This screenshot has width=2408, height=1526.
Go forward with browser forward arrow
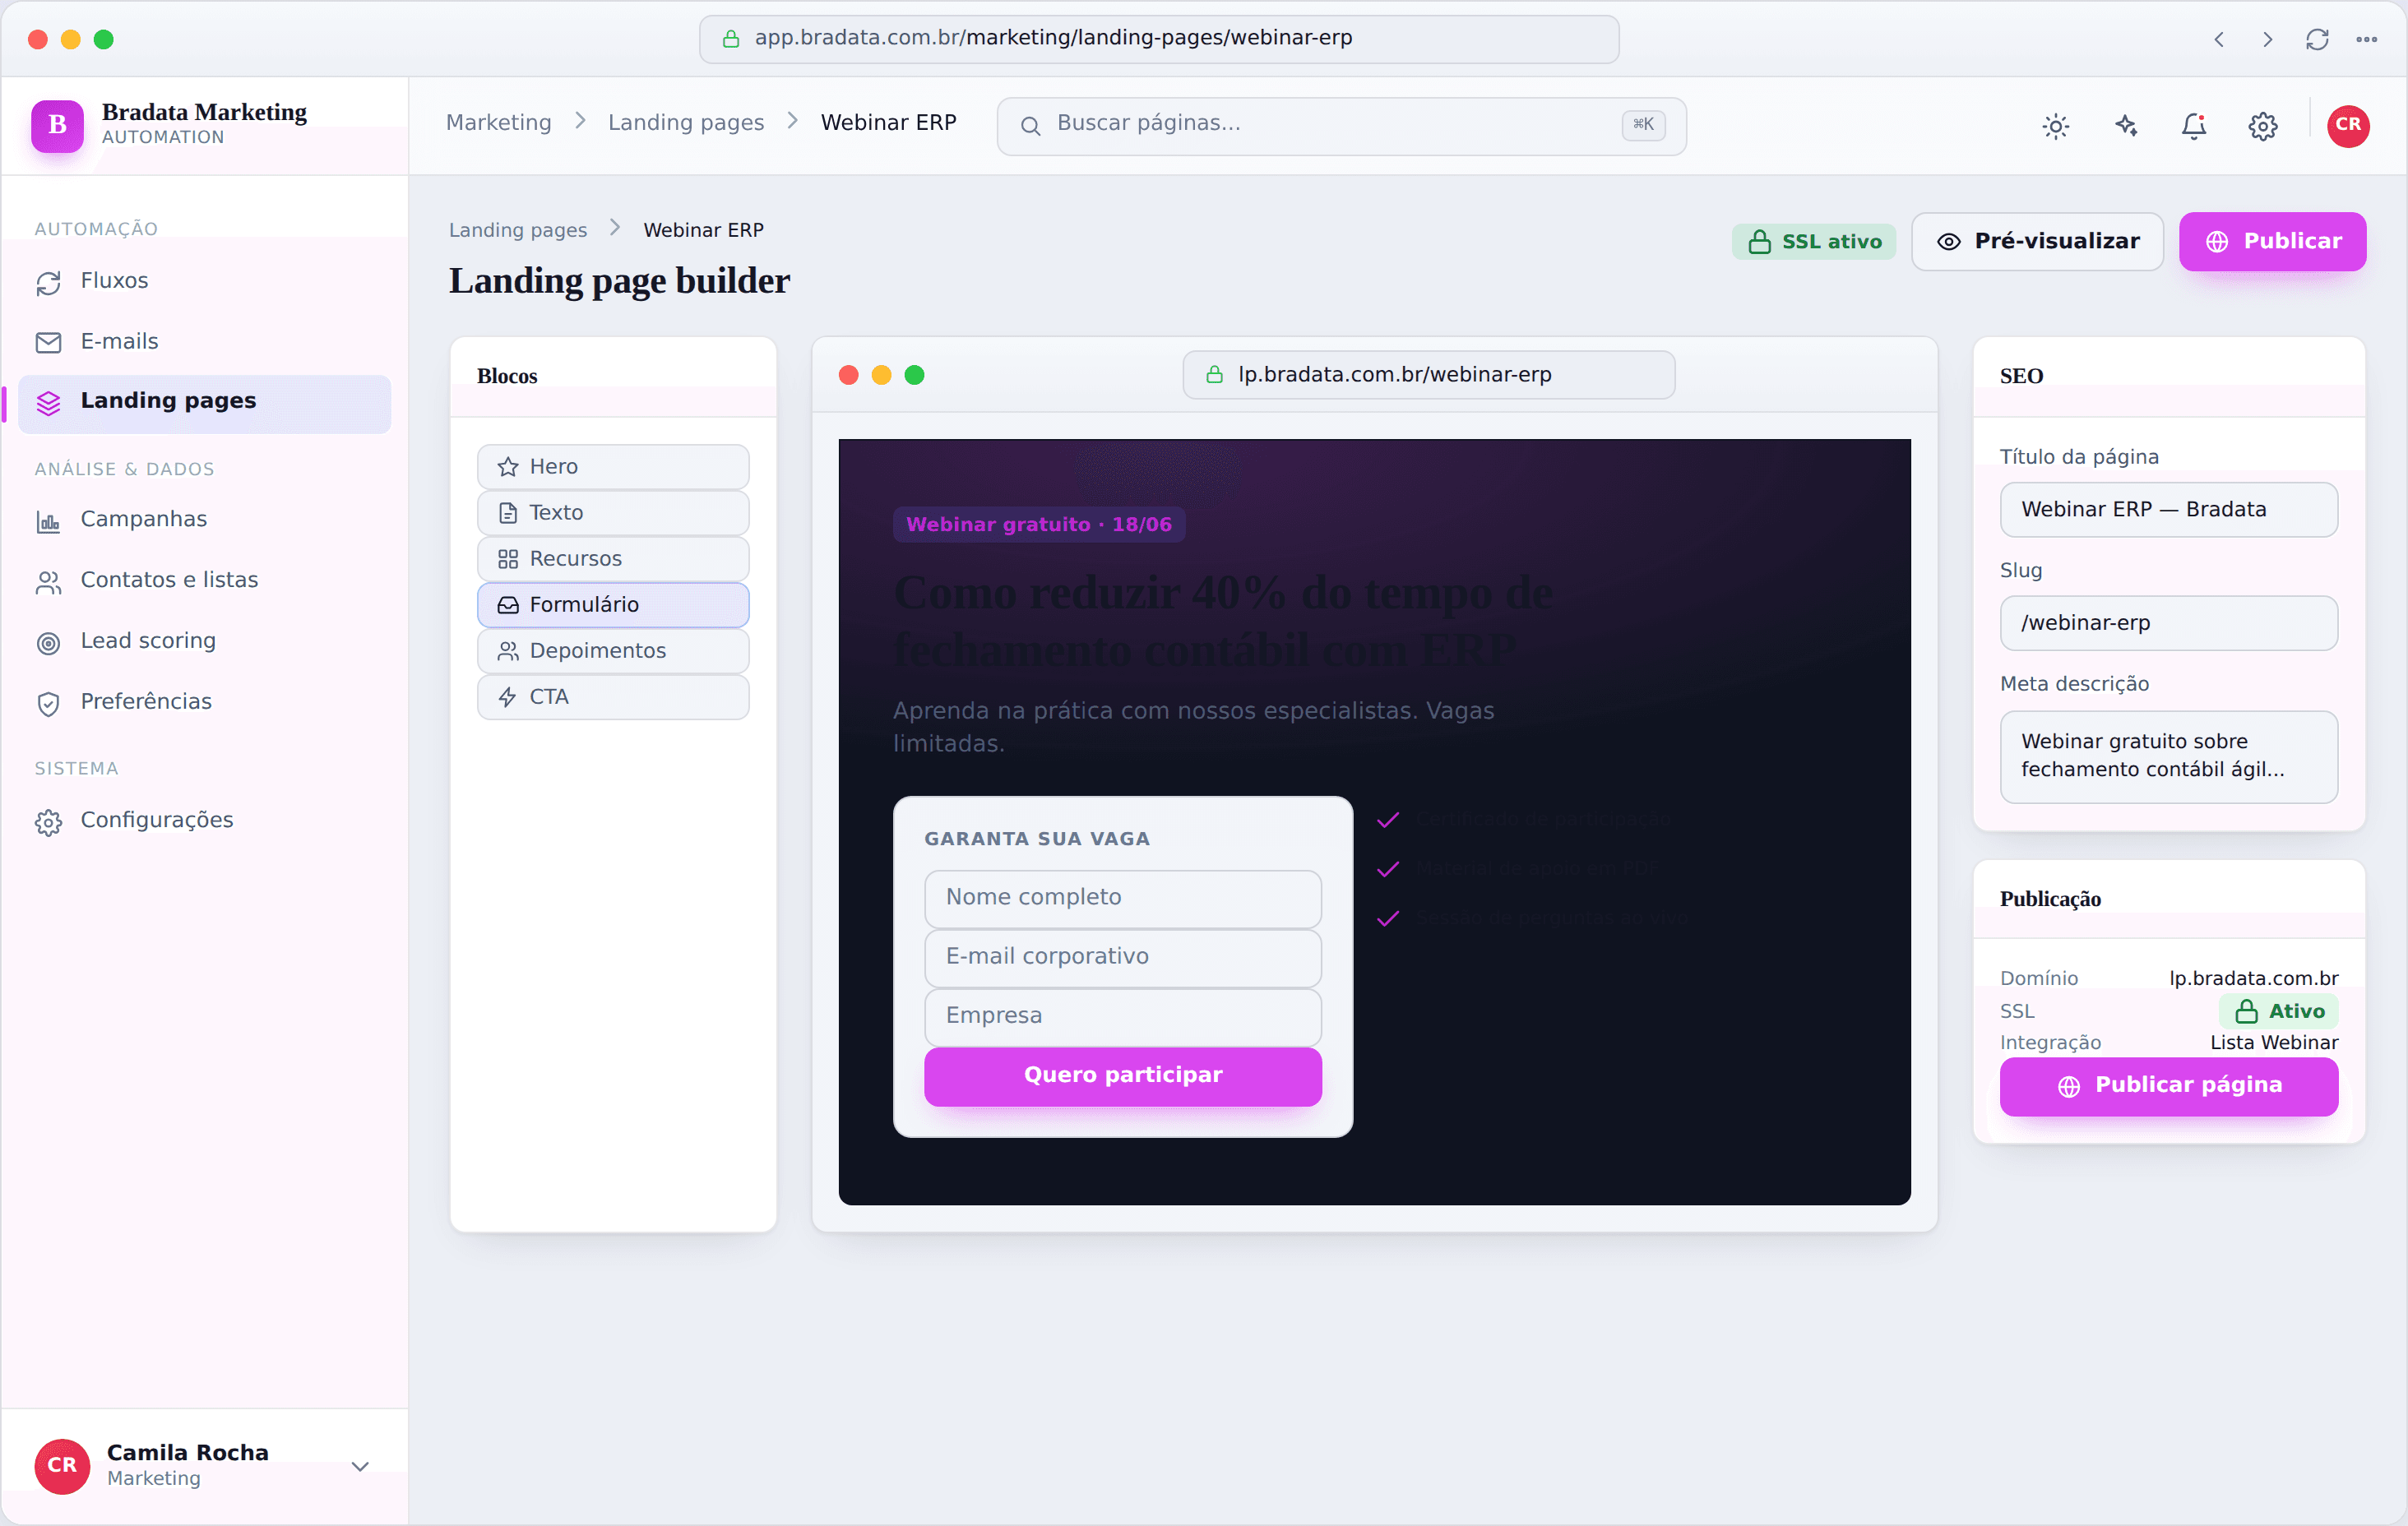2267,39
